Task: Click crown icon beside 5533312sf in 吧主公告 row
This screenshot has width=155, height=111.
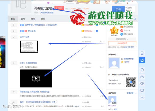Action: (x=83, y=31)
